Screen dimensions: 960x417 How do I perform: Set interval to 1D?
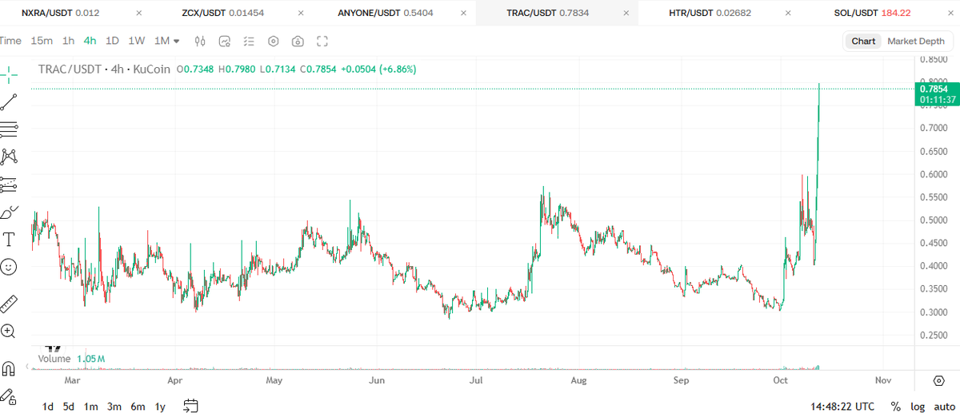click(112, 41)
